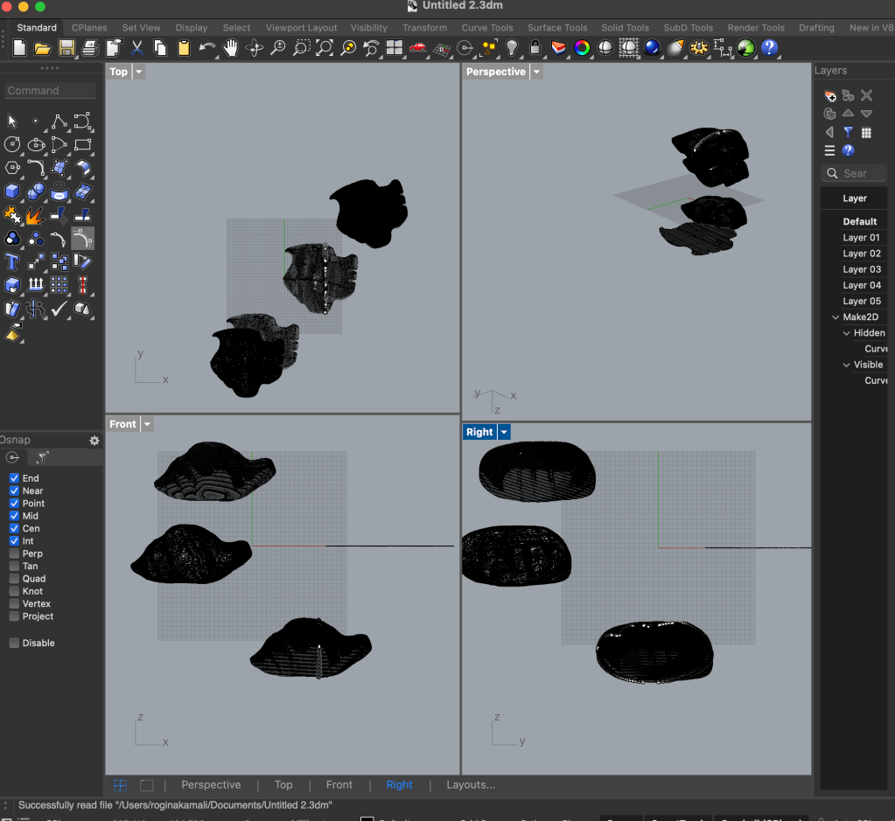The width and height of the screenshot is (895, 821).
Task: Click the Lock objects padlock icon
Action: [x=535, y=48]
